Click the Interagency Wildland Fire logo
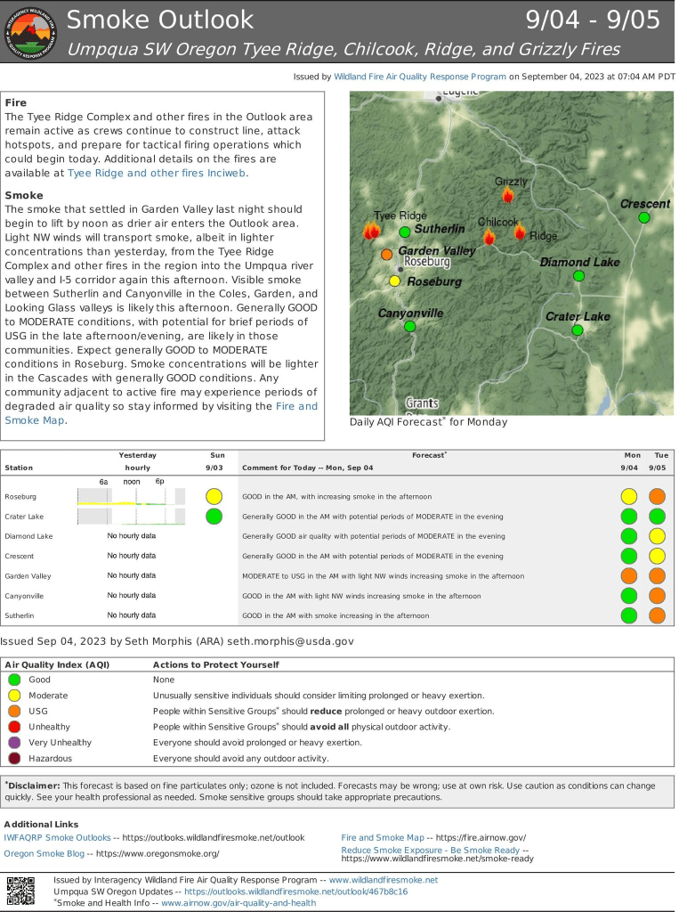This screenshot has height=912, width=687. pos(31,32)
